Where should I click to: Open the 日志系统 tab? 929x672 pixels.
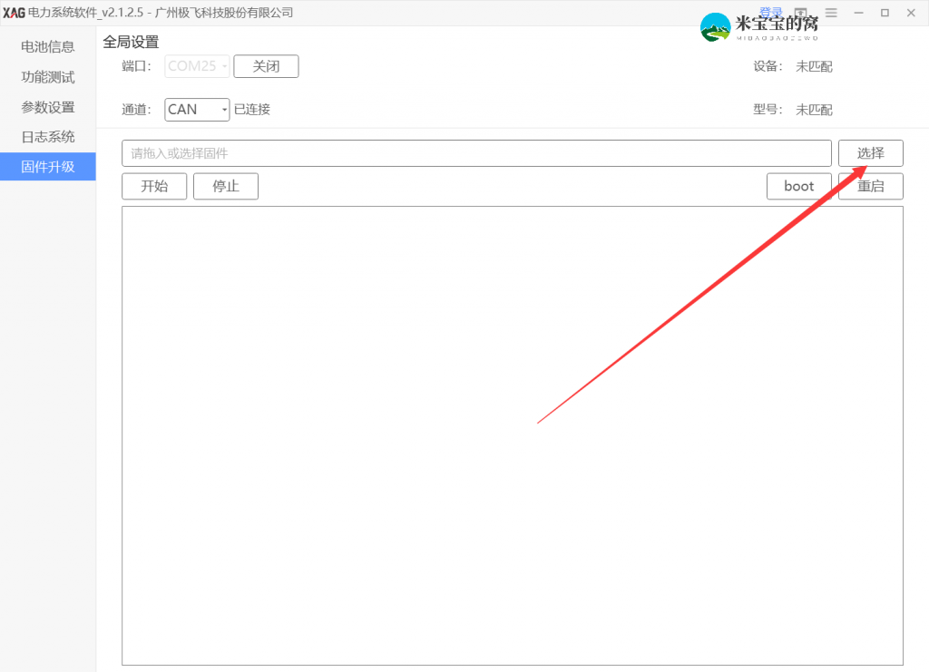pyautogui.click(x=48, y=137)
